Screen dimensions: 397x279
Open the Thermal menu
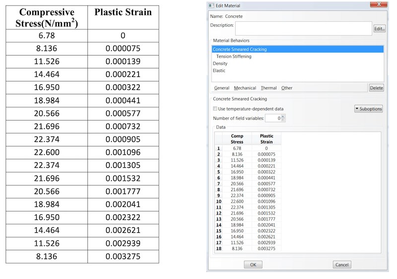[x=268, y=88]
